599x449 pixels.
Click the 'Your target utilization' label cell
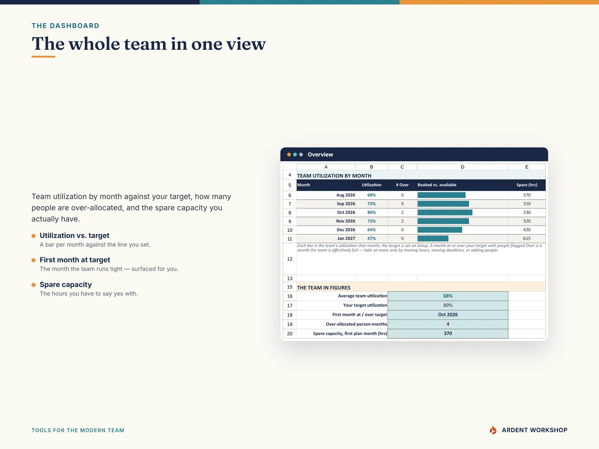pos(342,305)
